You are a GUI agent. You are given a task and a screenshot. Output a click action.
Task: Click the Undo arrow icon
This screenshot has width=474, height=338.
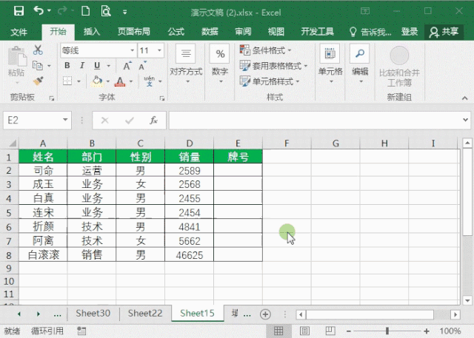click(x=39, y=11)
